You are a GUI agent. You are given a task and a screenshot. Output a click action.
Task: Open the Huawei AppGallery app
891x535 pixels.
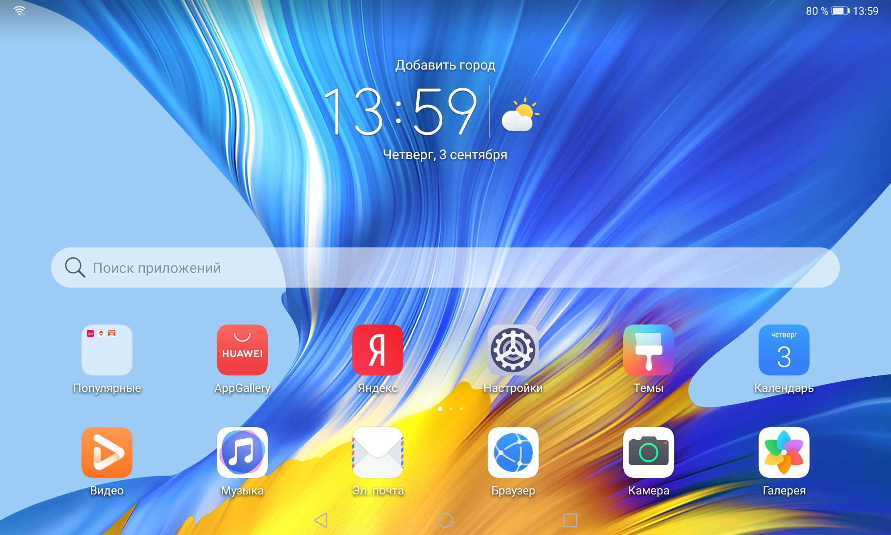[242, 350]
